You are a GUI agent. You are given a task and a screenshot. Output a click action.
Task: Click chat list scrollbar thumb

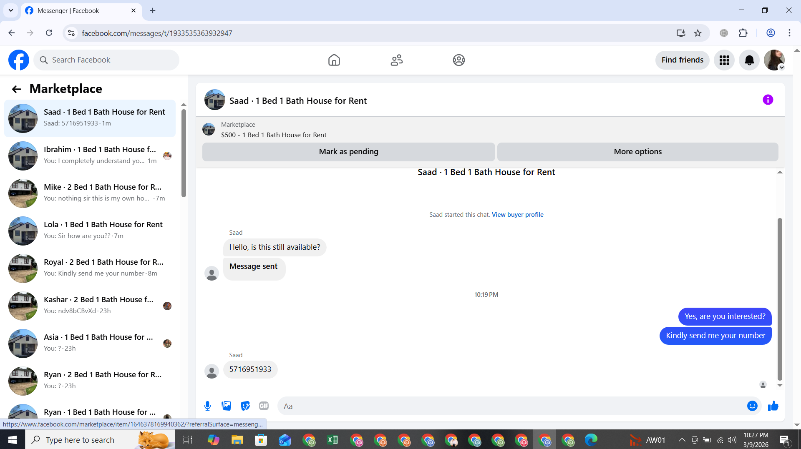click(x=184, y=153)
